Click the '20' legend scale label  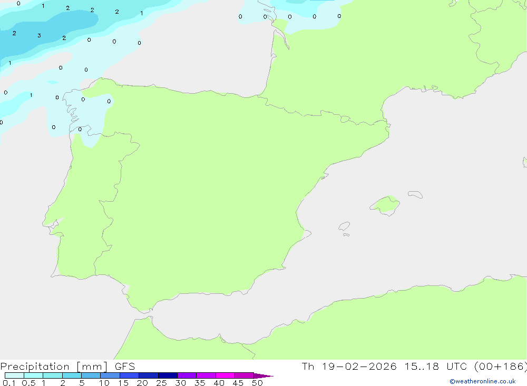coord(142,383)
